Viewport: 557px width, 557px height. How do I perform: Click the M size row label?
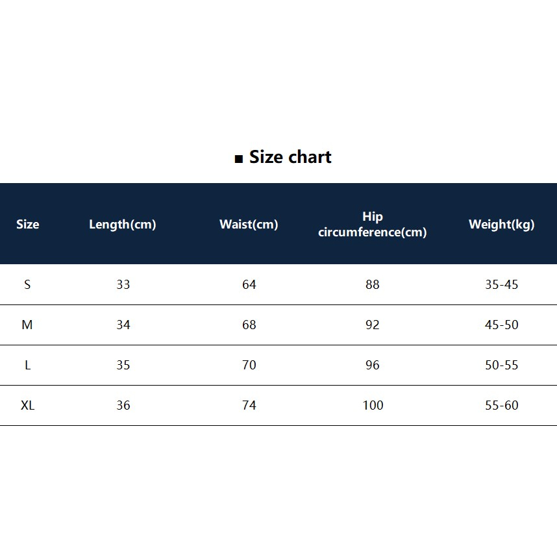(27, 325)
